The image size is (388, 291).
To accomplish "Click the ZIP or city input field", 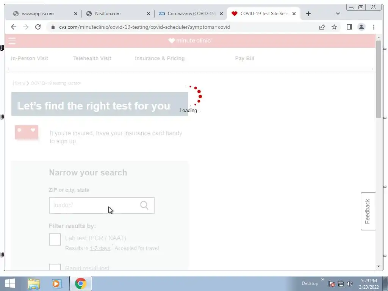I will coord(102,205).
